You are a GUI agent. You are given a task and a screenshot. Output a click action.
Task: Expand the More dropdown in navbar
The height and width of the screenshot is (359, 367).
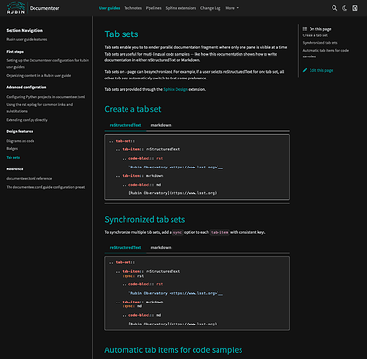coord(232,8)
